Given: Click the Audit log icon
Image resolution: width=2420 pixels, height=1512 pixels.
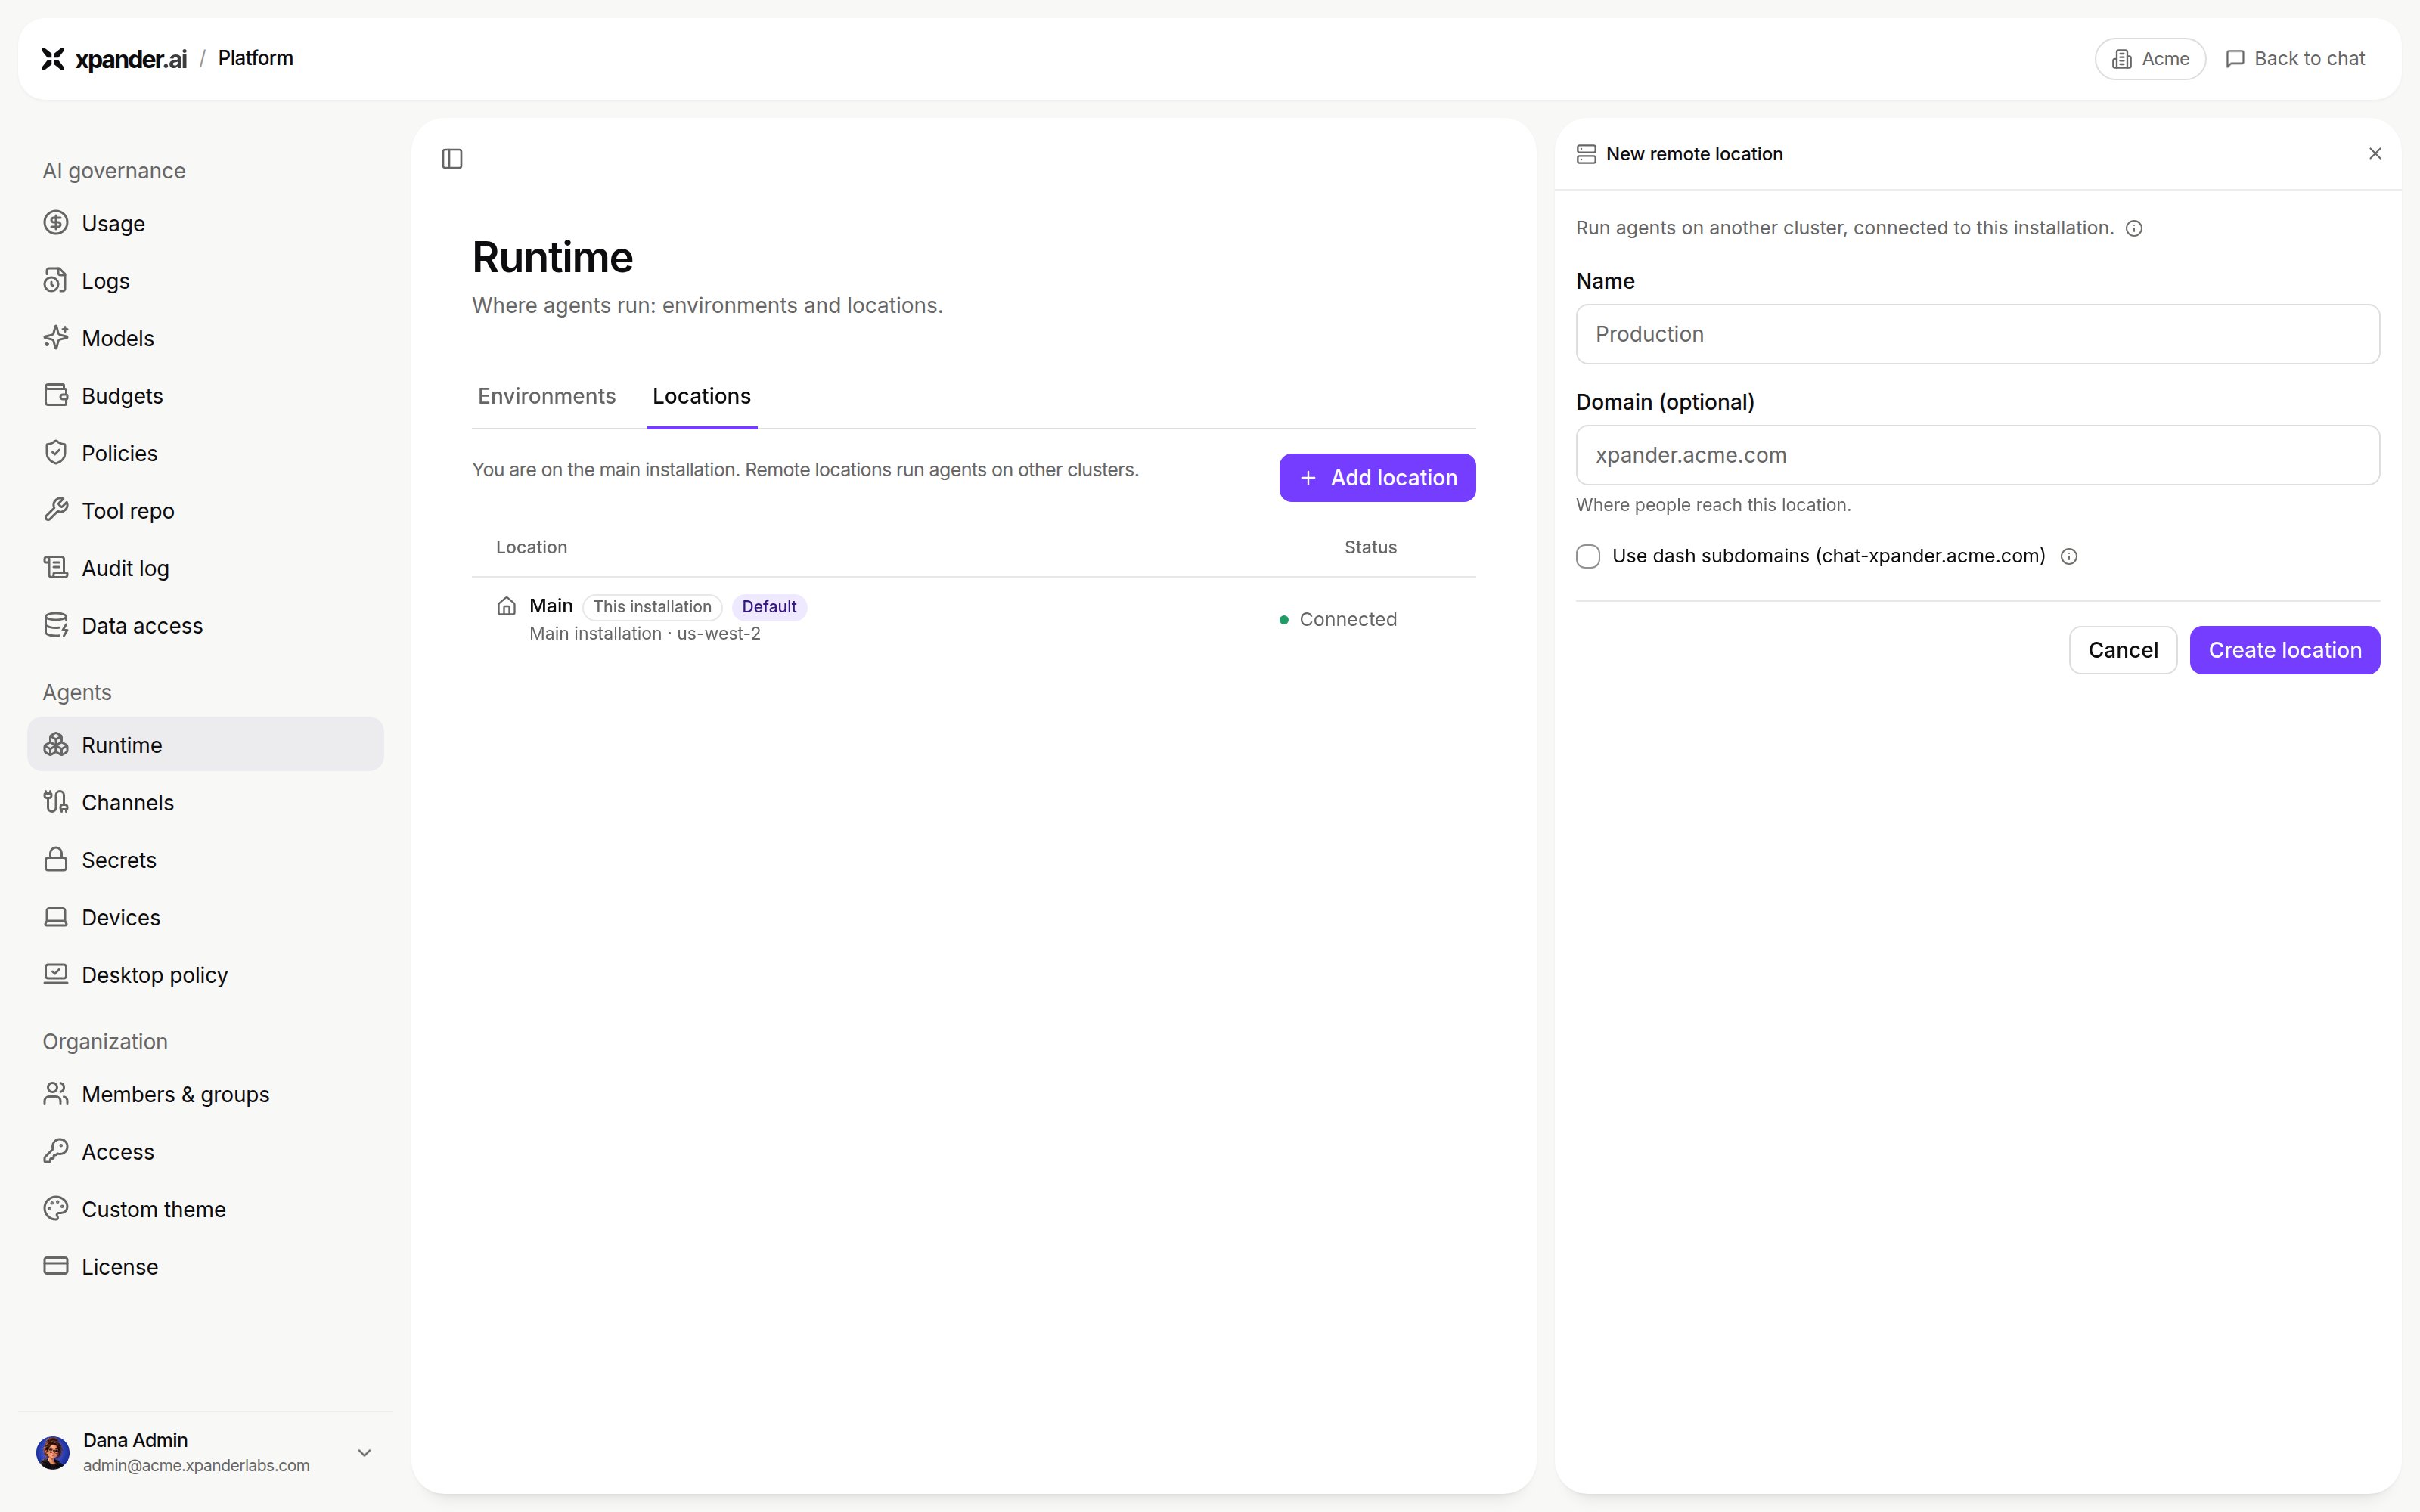Looking at the screenshot, I should coord(56,568).
